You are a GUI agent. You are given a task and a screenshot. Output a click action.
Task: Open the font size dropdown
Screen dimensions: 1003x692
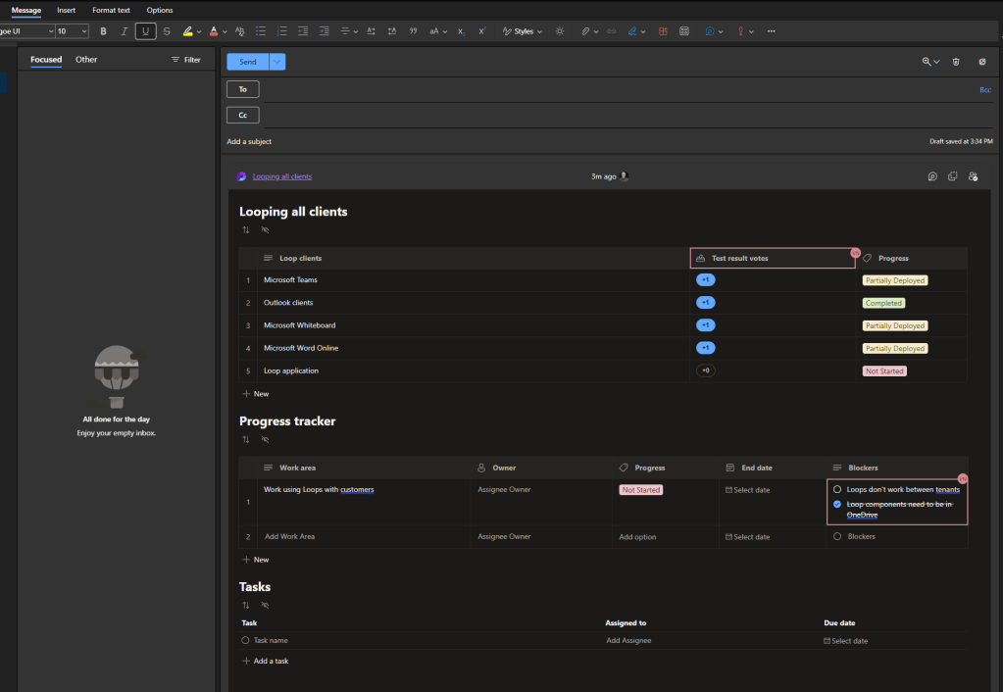(83, 31)
